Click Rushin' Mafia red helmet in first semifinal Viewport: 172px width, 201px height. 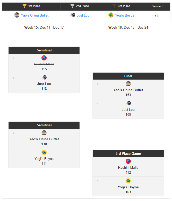click(44, 58)
